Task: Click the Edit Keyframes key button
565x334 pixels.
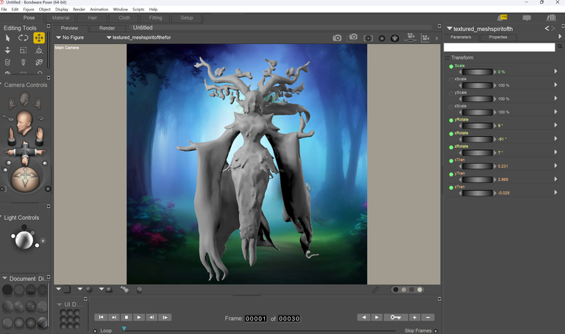Action: point(395,317)
